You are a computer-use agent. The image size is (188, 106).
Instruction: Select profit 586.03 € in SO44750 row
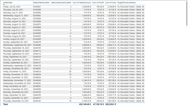[x=100, y=95]
